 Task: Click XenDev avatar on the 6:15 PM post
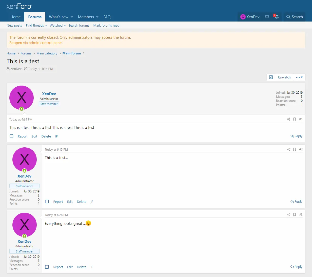(x=25, y=160)
